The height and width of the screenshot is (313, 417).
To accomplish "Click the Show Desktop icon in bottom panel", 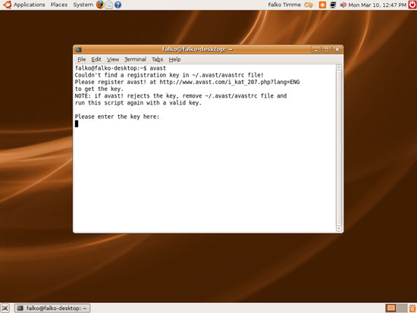I will click(x=5, y=308).
